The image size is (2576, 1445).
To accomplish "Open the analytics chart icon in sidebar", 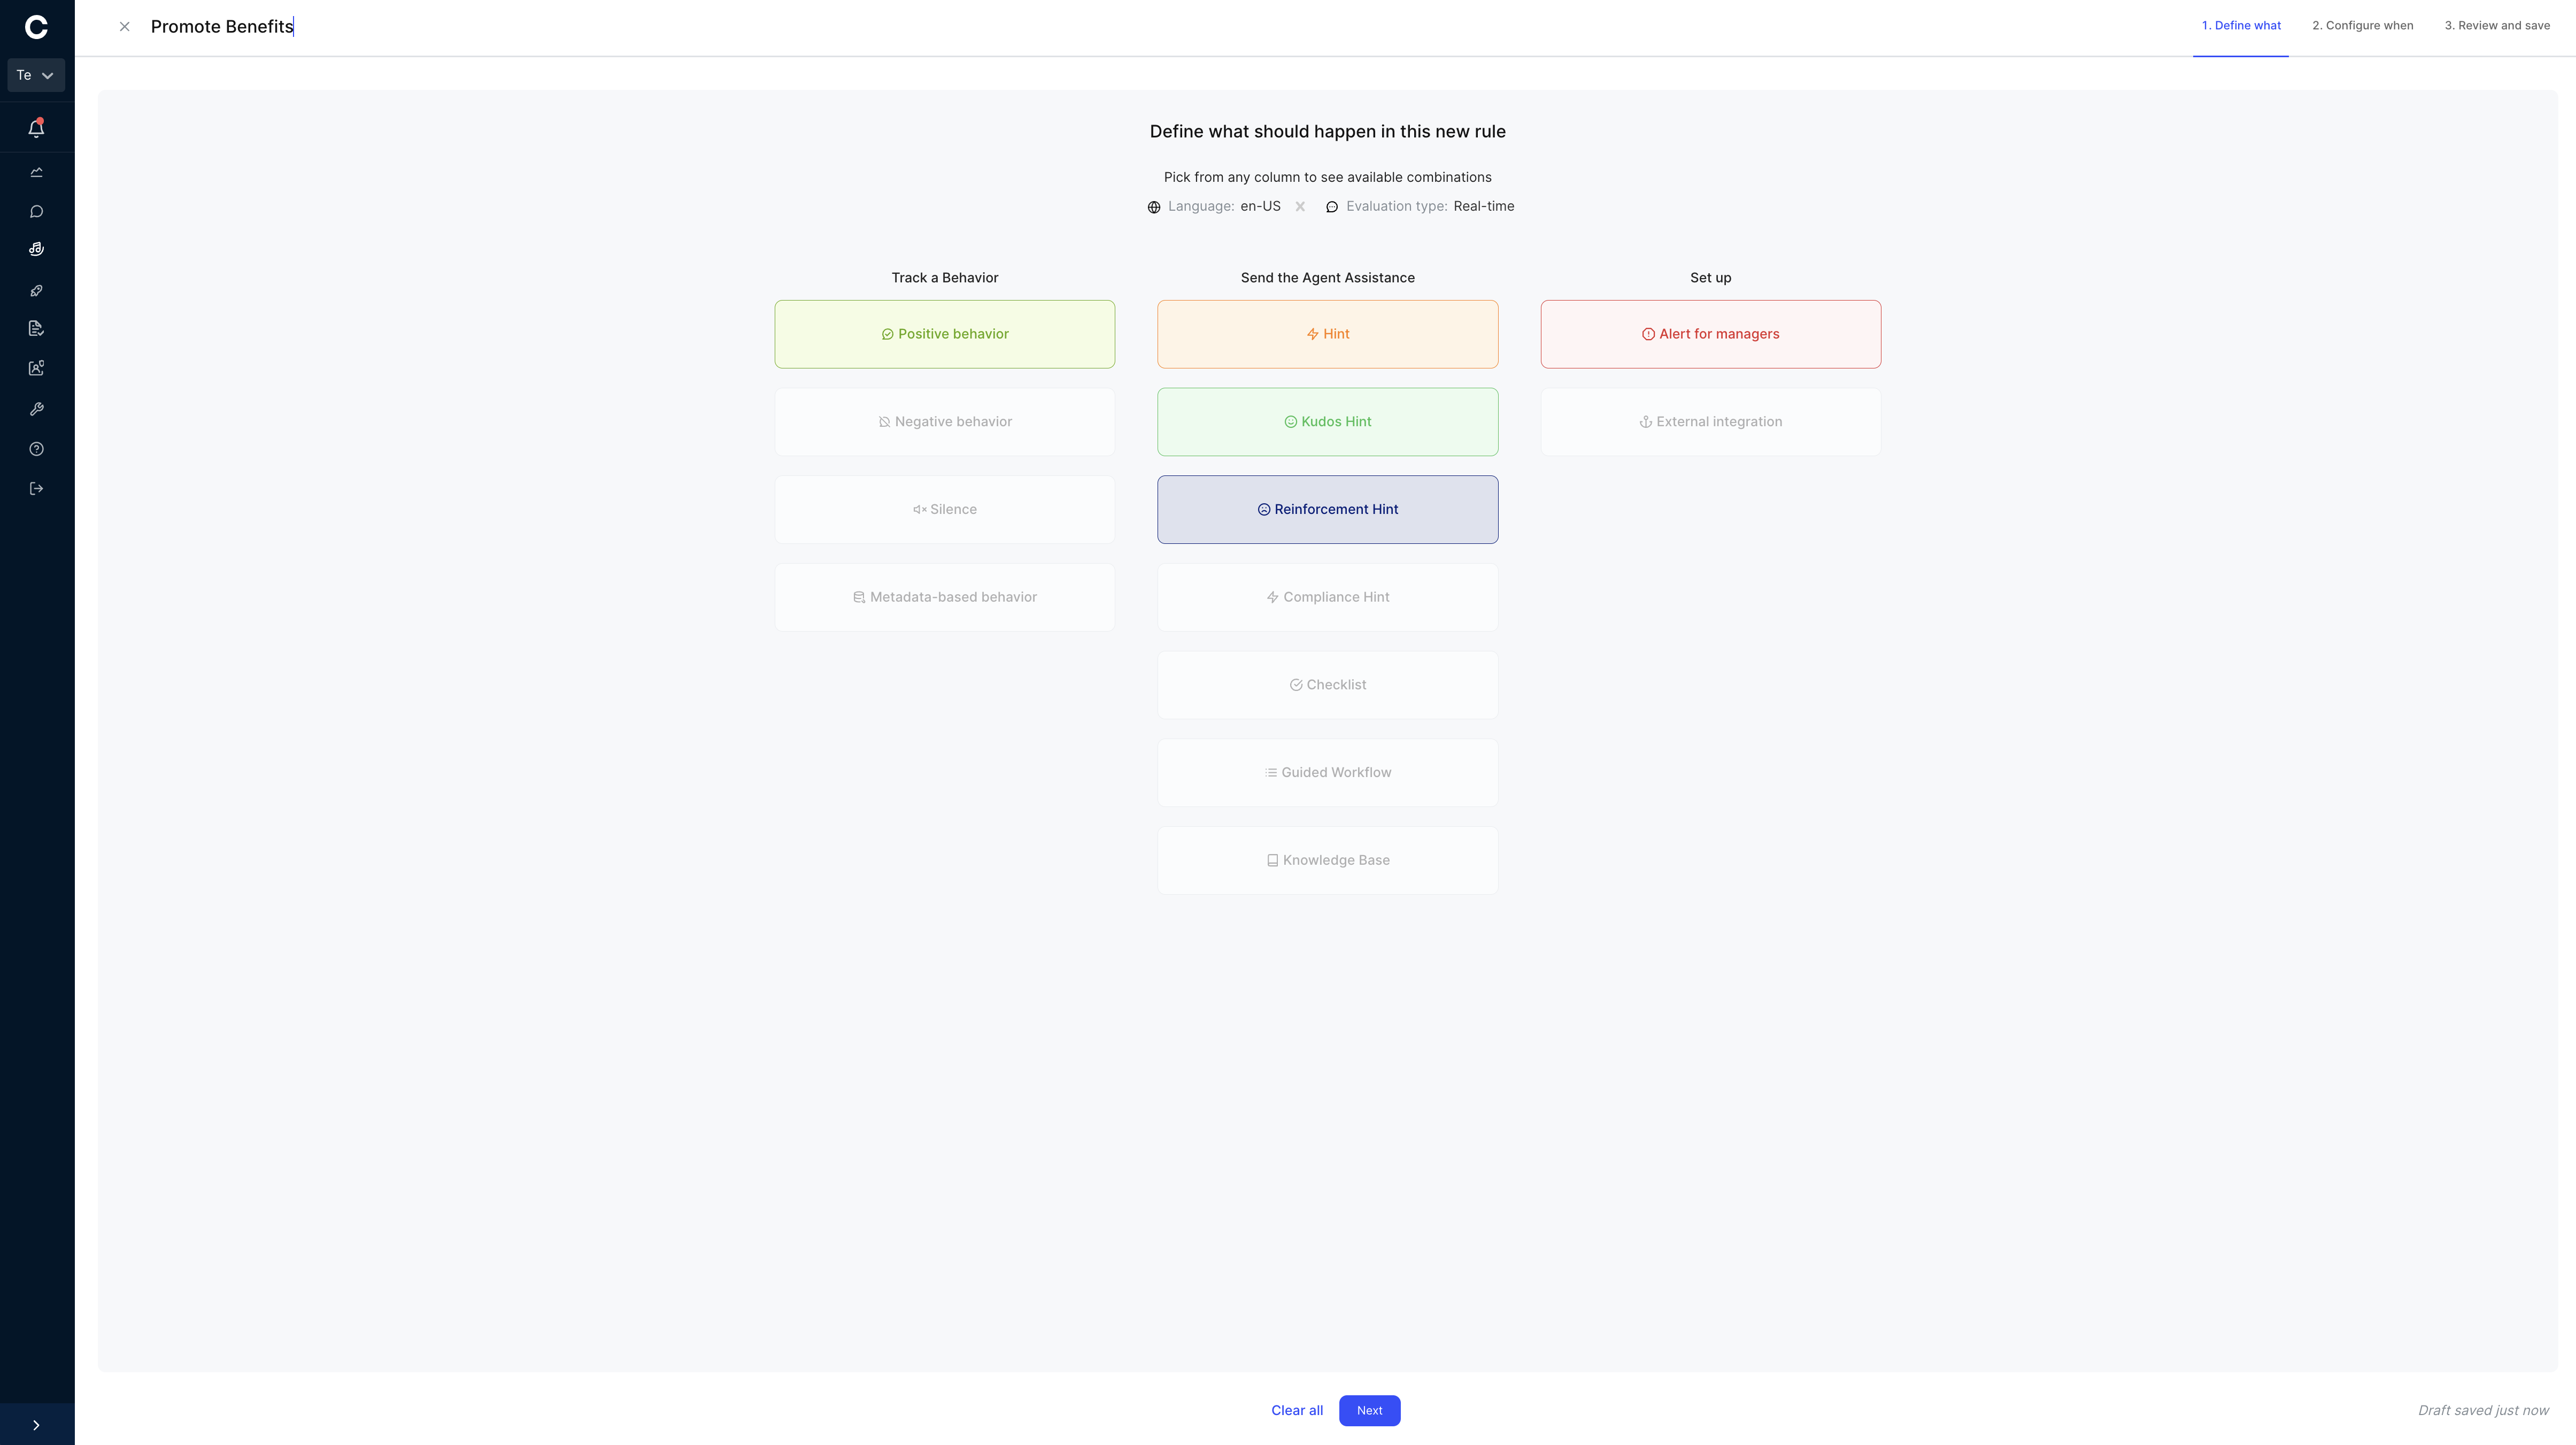I will pyautogui.click(x=37, y=172).
